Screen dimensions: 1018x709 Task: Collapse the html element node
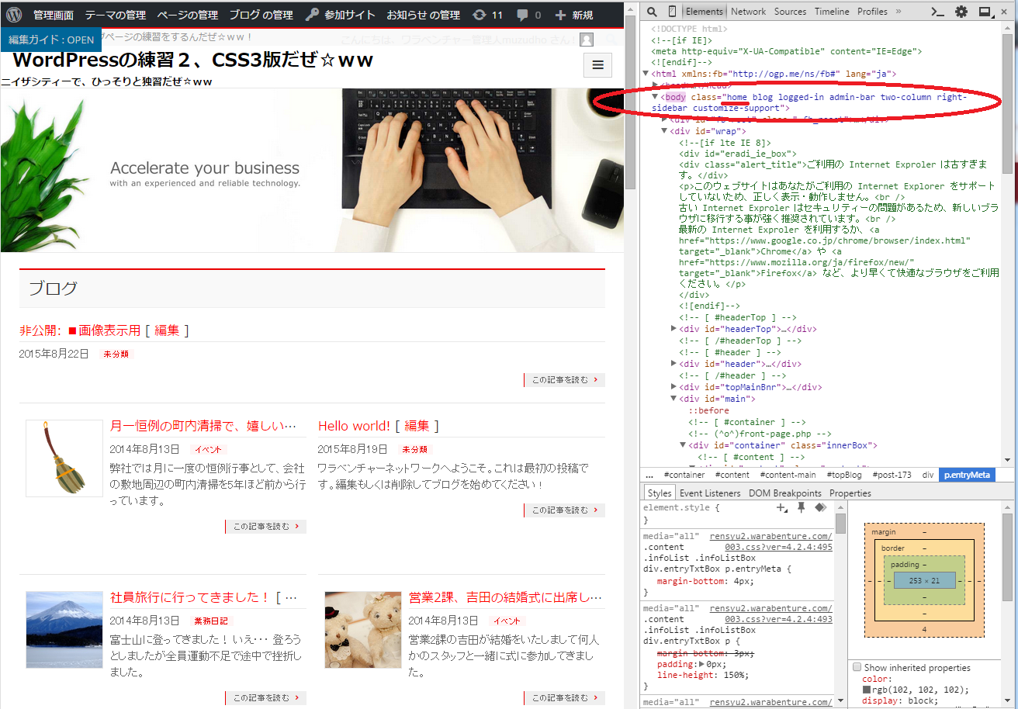coord(646,74)
